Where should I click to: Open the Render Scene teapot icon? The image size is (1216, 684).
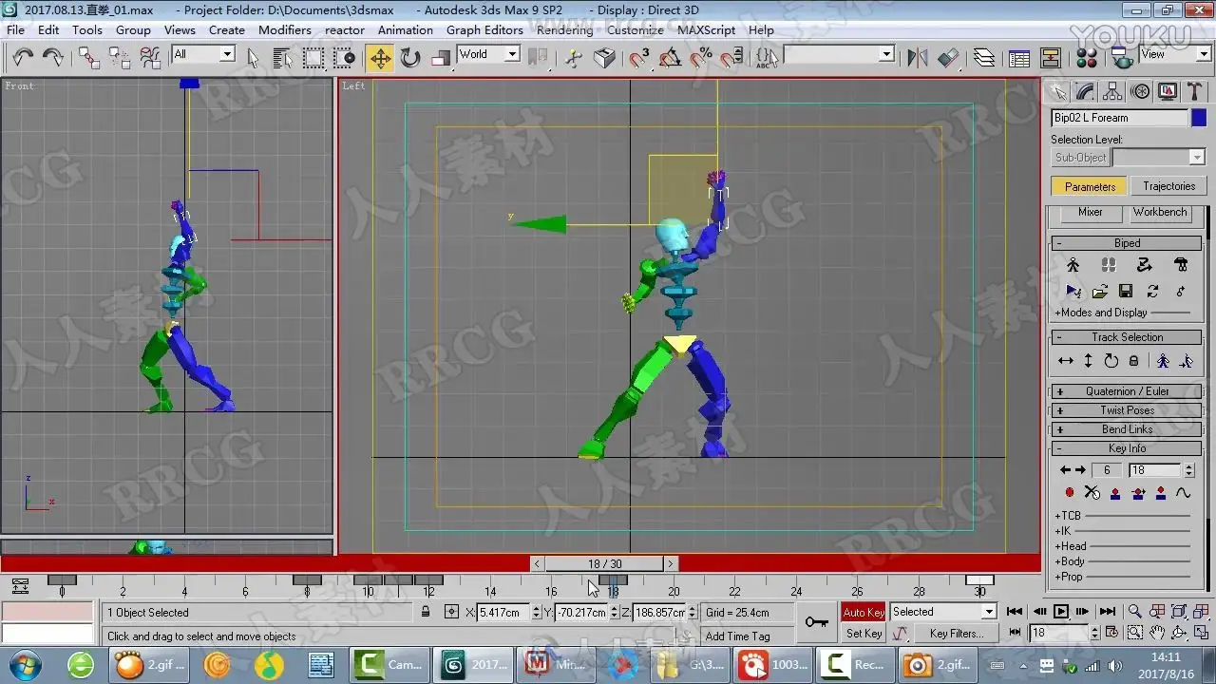click(1123, 58)
